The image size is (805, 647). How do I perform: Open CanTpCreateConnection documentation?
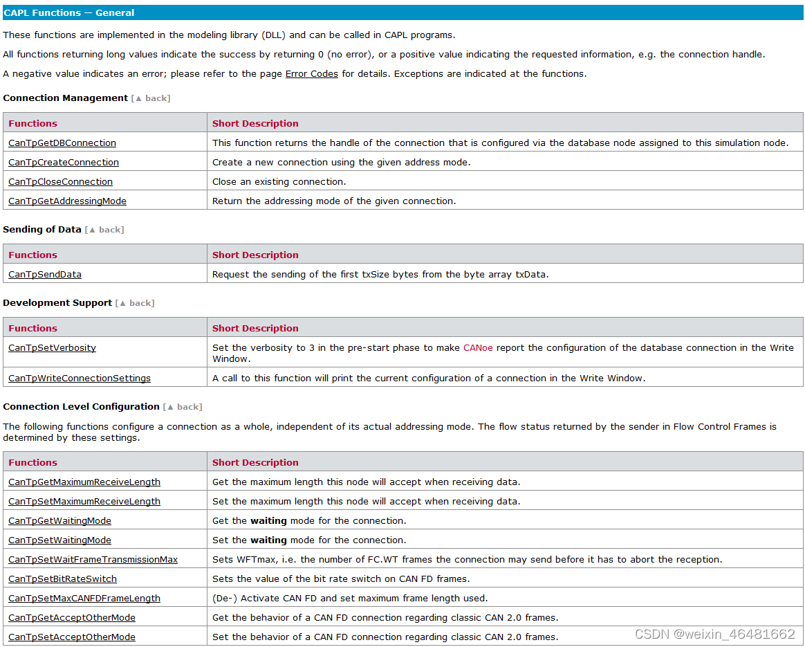coord(63,162)
